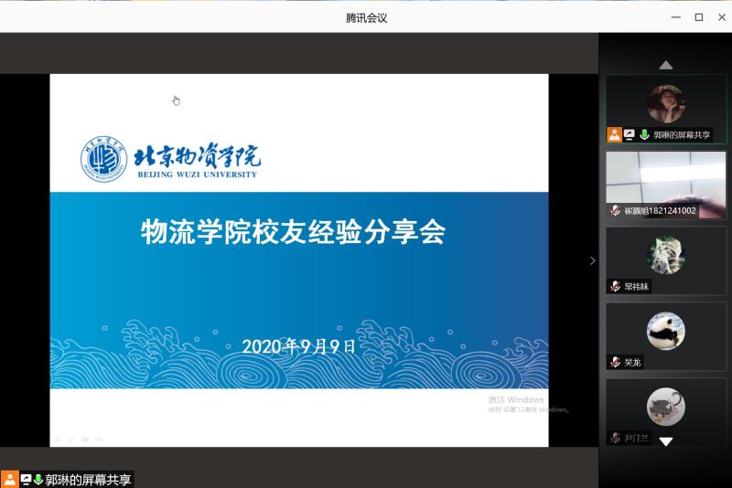Click the orange host icon in 郭琳's tile
Viewport: 732px width, 488px height.
(x=614, y=134)
